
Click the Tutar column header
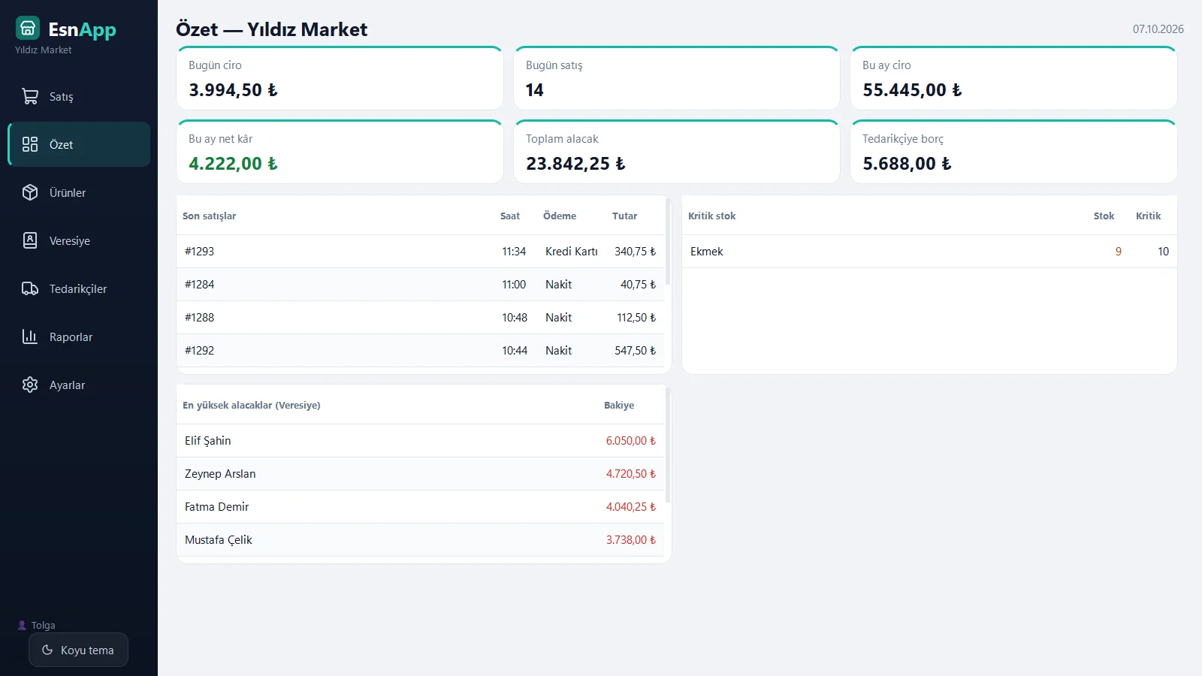coord(624,216)
